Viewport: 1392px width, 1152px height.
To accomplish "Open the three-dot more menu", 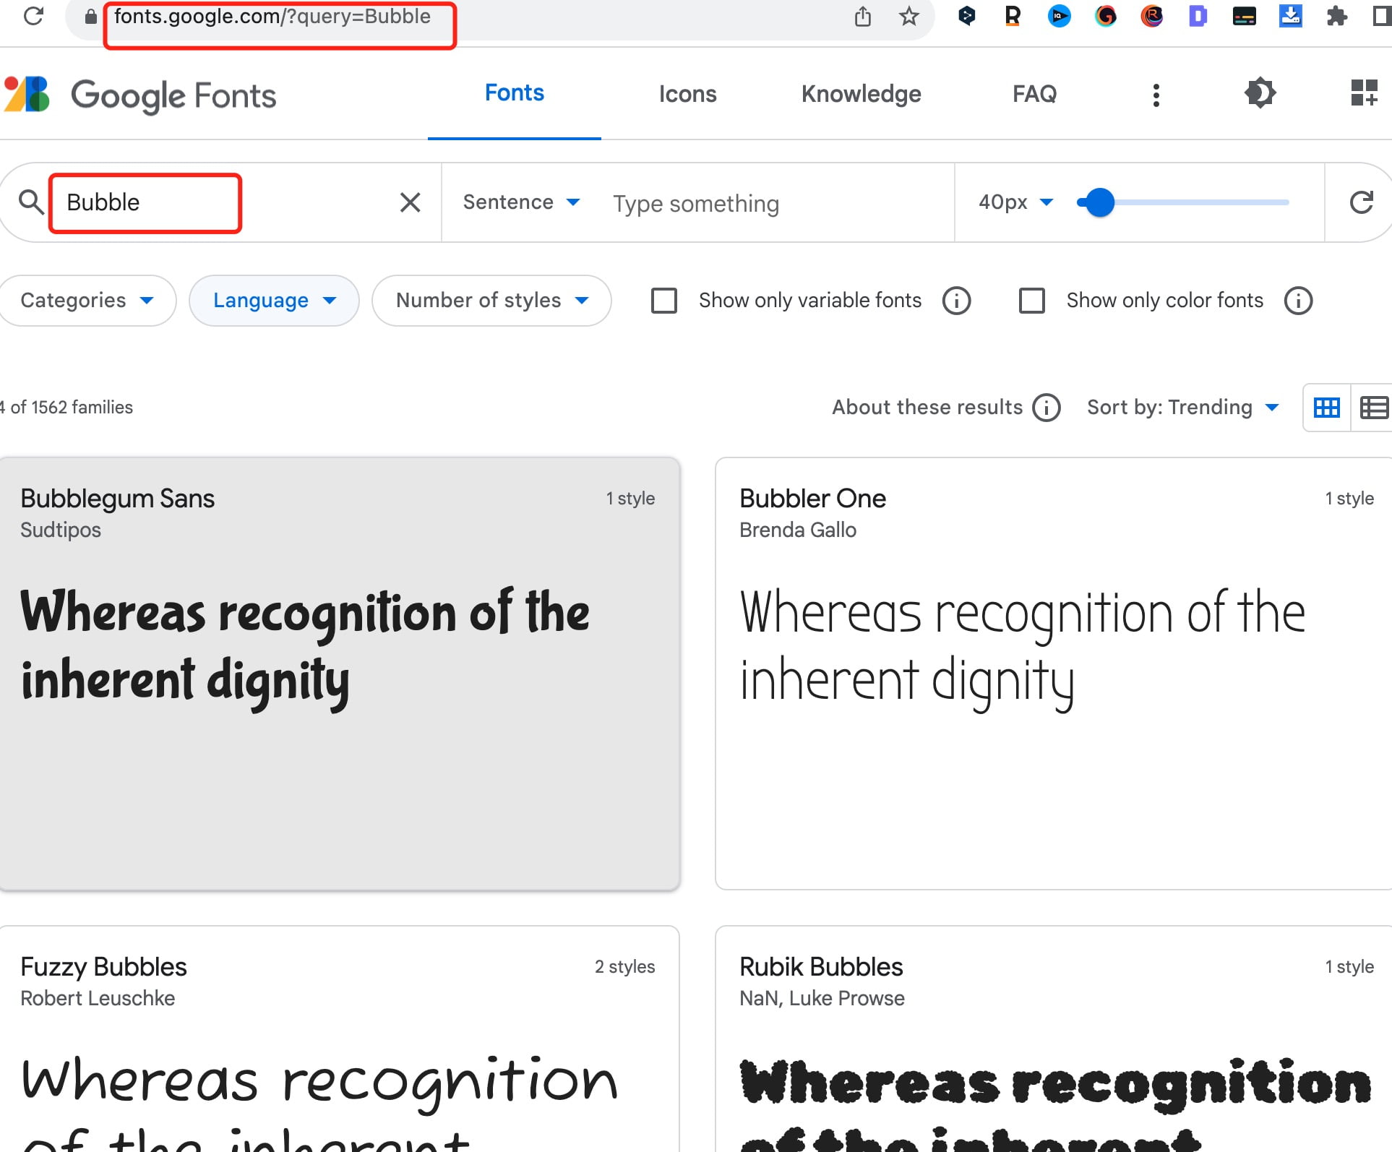I will pos(1156,95).
